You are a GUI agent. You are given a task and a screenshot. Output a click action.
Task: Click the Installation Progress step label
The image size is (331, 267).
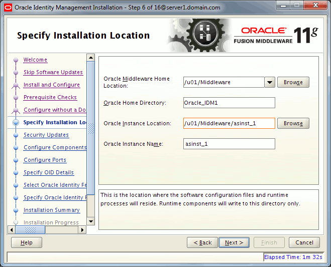tap(51, 222)
